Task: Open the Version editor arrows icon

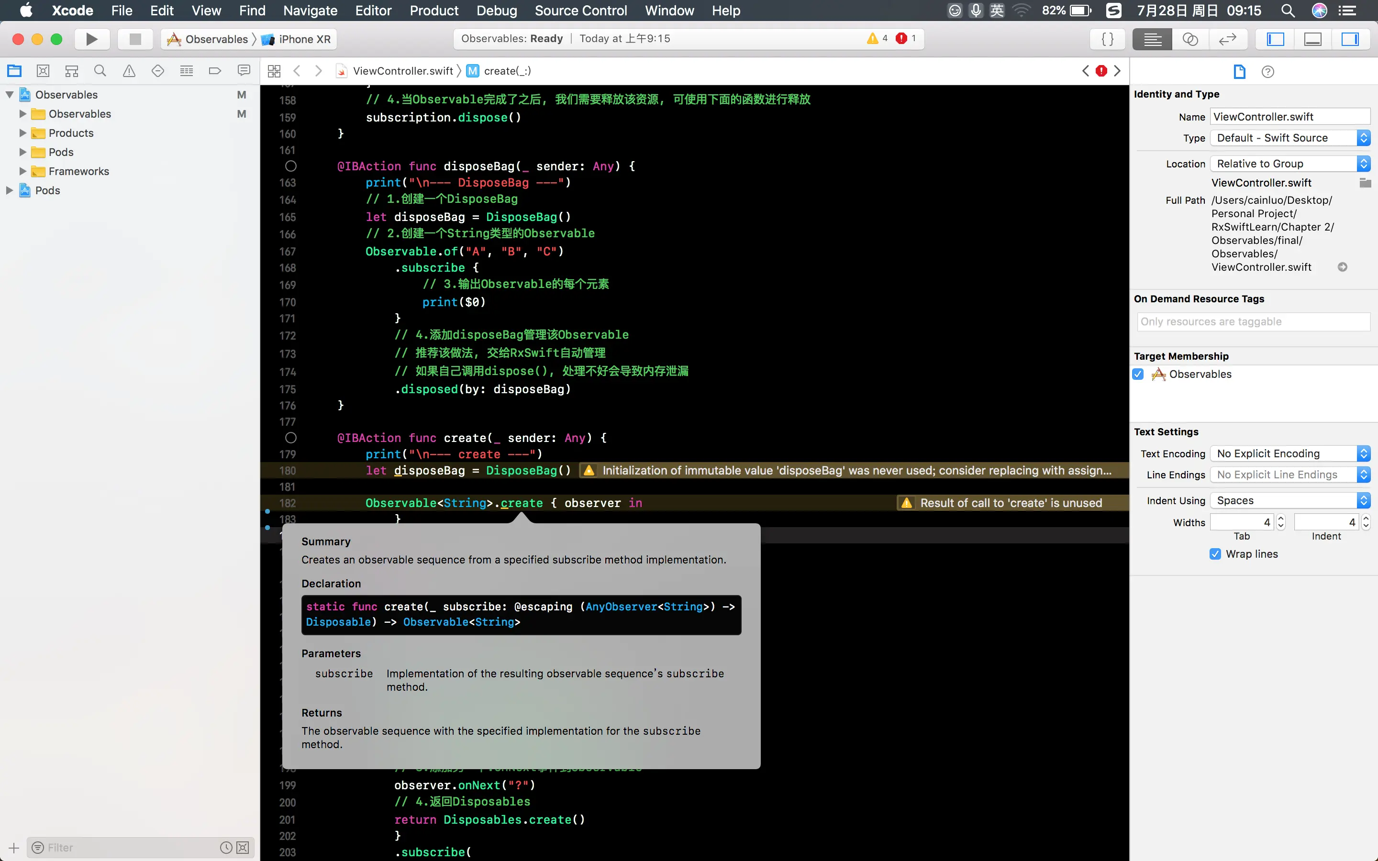Action: point(1227,39)
